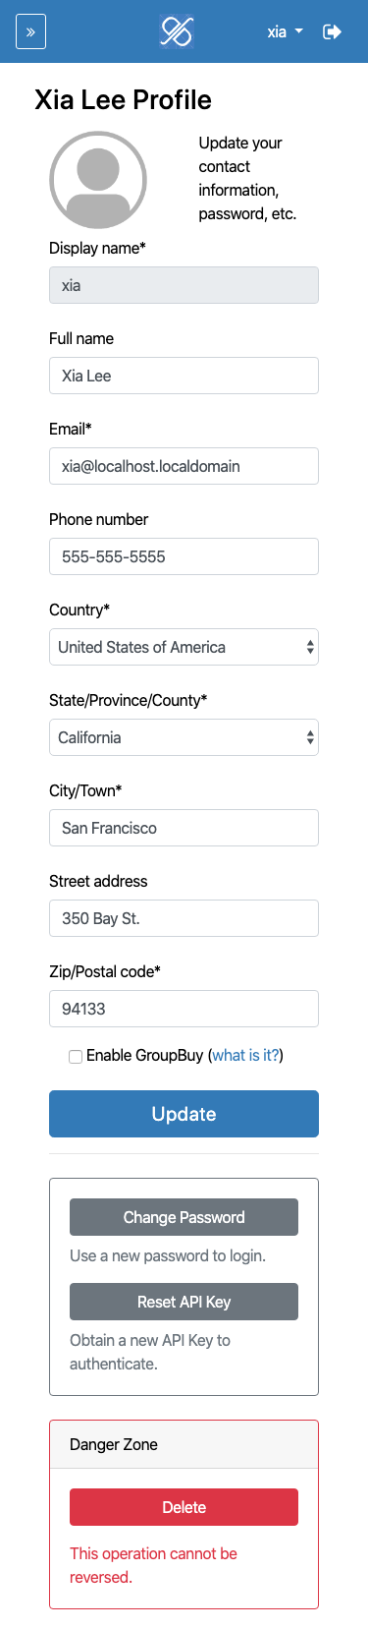368x1629 pixels.
Task: Click into the Email input field
Action: tap(184, 466)
